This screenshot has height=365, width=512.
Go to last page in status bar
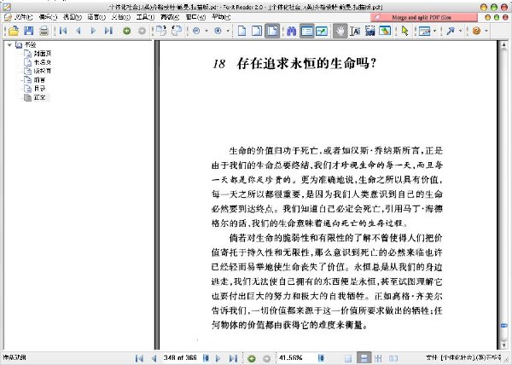pos(233,358)
